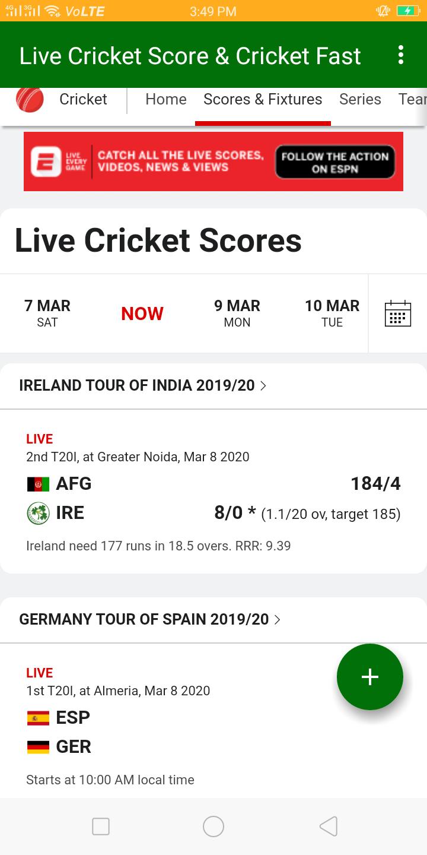Tap the green plus floating button
The height and width of the screenshot is (855, 427).
[x=370, y=677]
